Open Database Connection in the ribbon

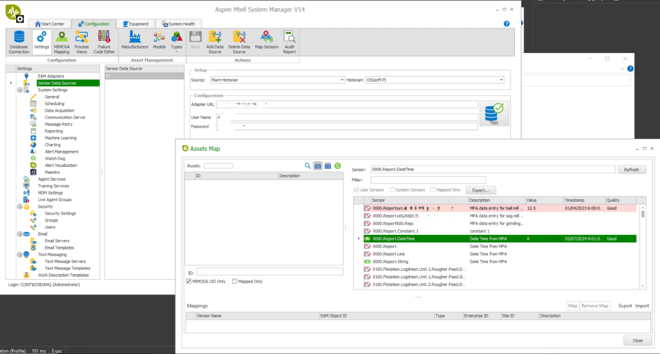19,42
